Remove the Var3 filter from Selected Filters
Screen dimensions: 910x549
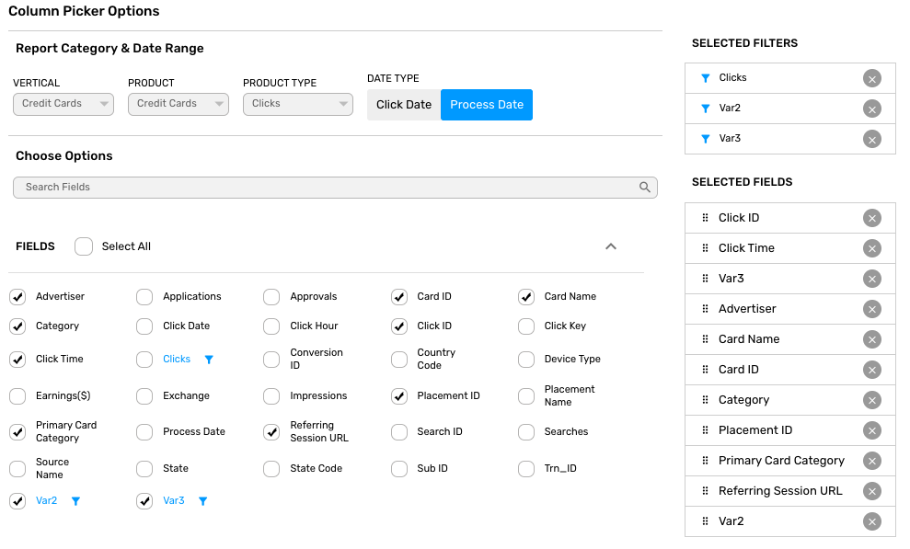point(871,139)
